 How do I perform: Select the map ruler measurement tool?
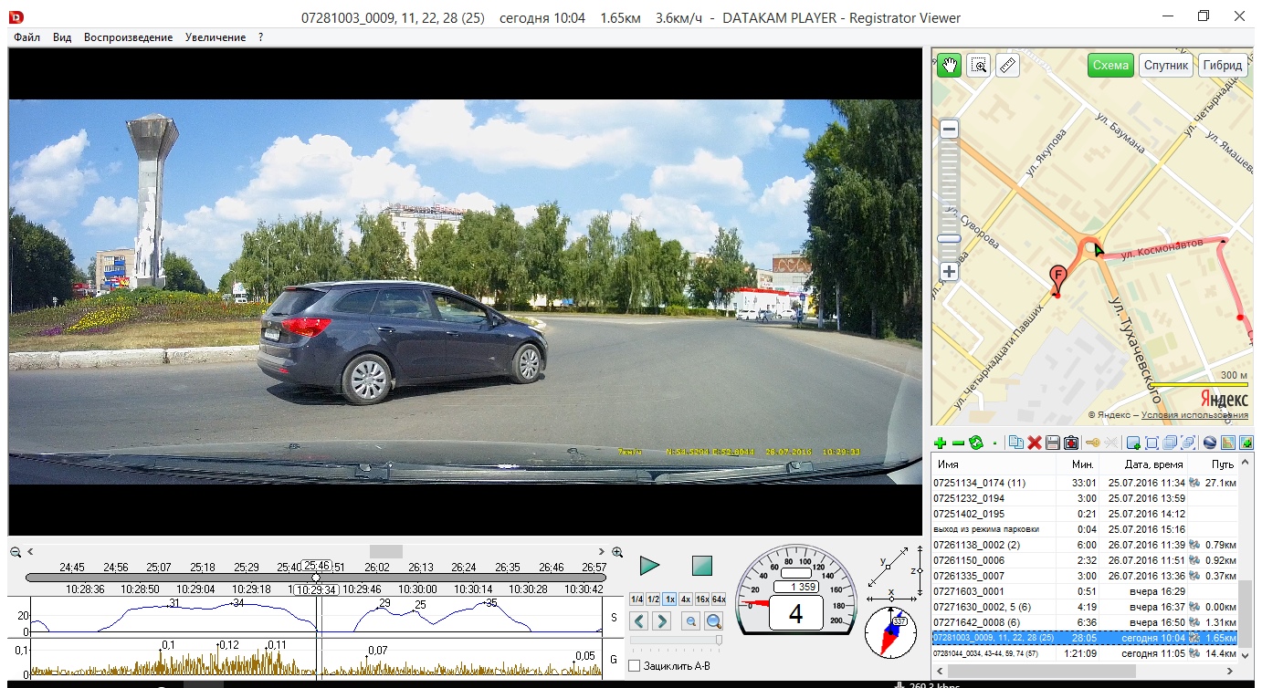[1007, 66]
